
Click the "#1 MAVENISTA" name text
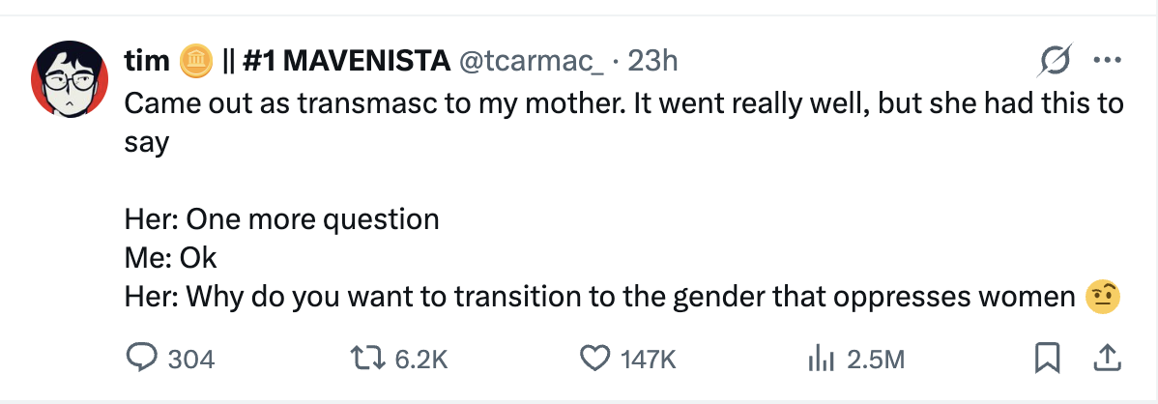(347, 62)
